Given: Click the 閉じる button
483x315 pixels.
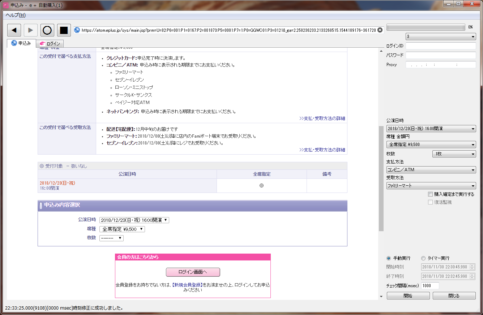Looking at the screenshot, I should pos(454,296).
